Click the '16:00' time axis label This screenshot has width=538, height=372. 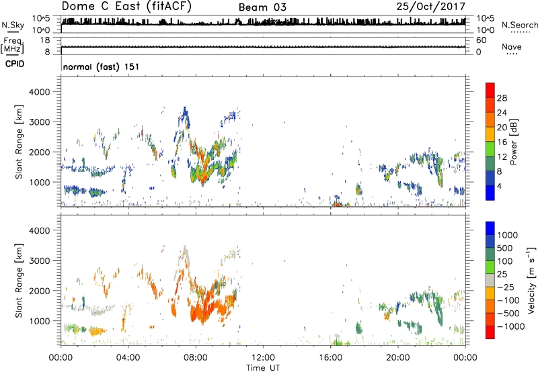point(330,358)
